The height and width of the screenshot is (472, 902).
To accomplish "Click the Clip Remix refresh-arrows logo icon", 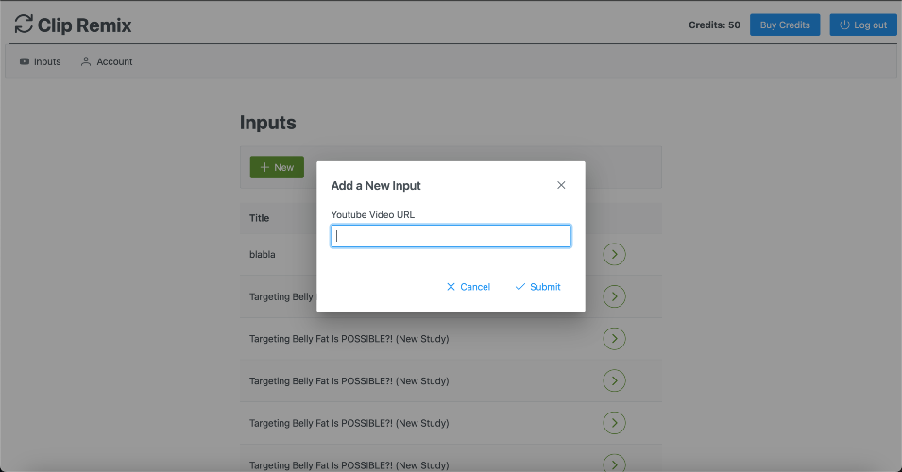I will coord(24,25).
